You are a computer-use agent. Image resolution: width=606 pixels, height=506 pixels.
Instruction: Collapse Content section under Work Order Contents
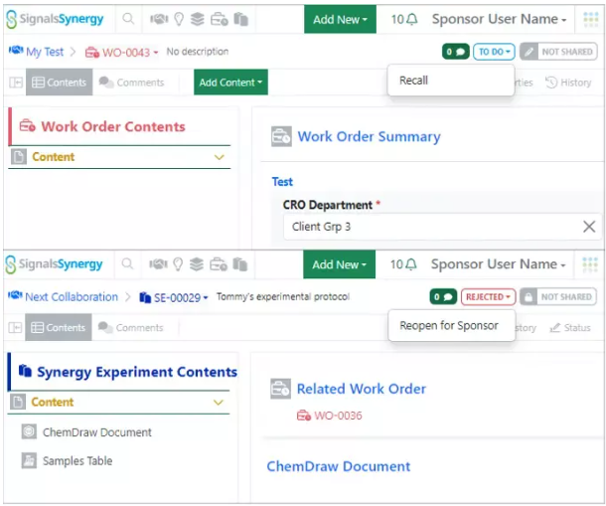pos(220,157)
